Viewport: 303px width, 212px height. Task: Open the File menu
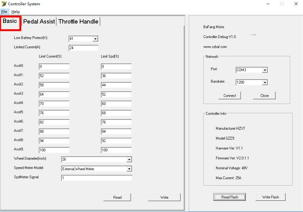pos(4,12)
